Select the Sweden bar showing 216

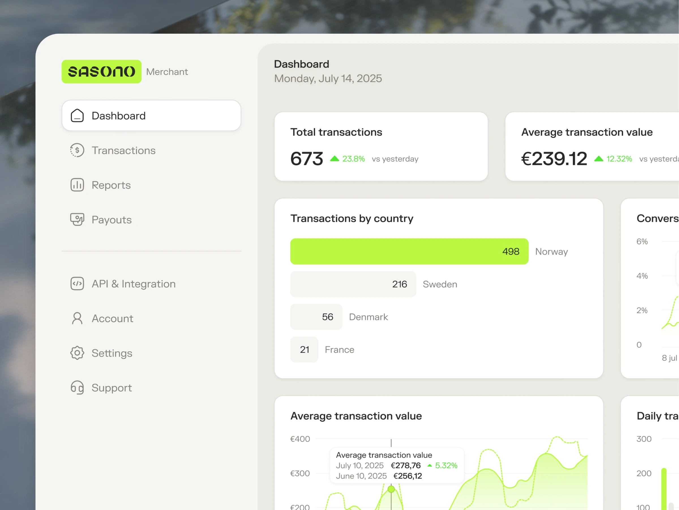click(x=353, y=284)
